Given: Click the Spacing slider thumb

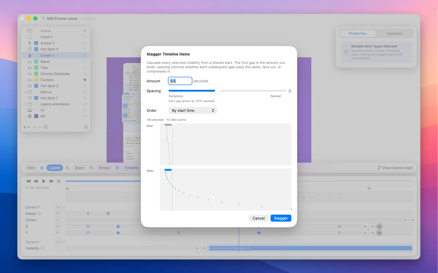Looking at the screenshot, I should click(x=218, y=91).
